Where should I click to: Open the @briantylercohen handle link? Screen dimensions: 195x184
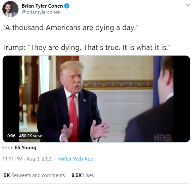click(41, 12)
